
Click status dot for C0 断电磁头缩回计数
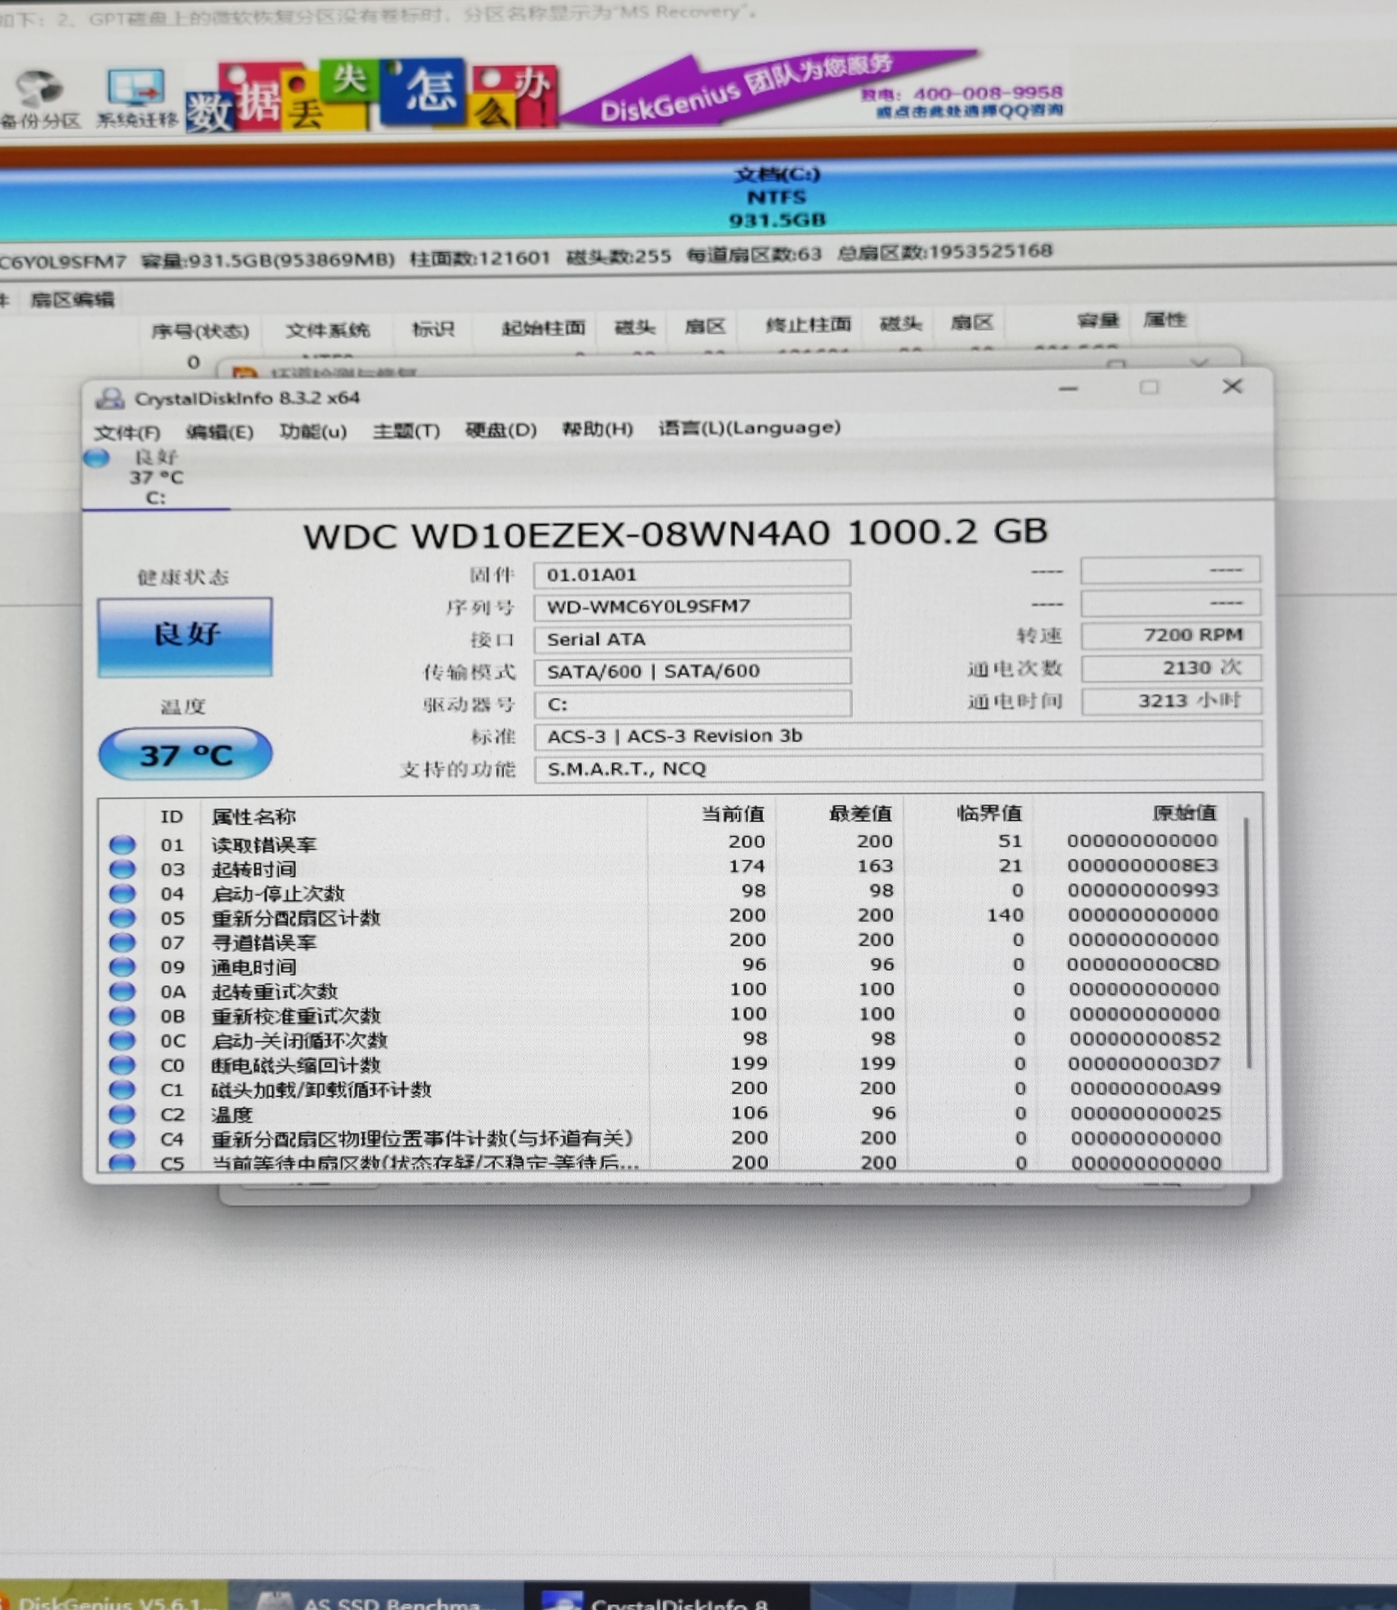pyautogui.click(x=123, y=1065)
